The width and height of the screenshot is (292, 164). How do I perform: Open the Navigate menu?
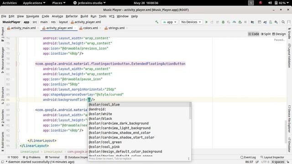point(32,16)
